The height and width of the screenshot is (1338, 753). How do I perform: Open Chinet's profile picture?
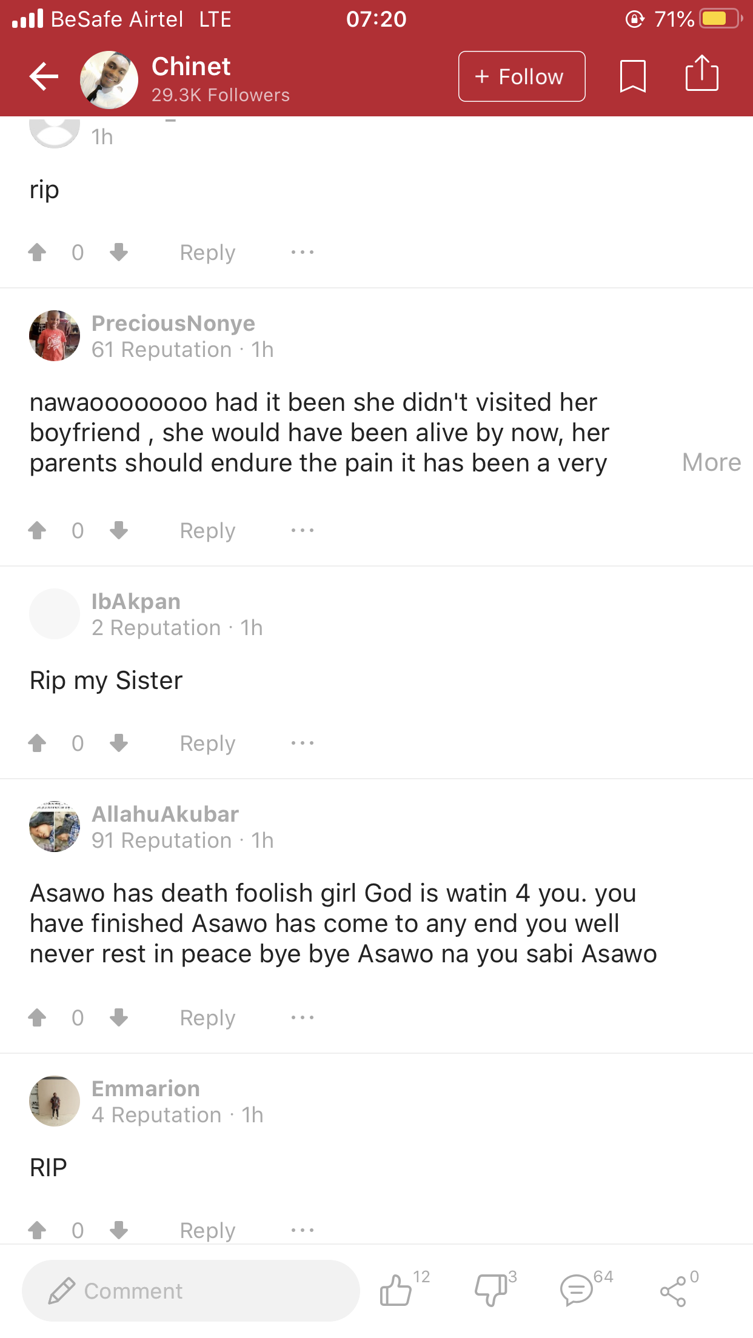click(109, 79)
